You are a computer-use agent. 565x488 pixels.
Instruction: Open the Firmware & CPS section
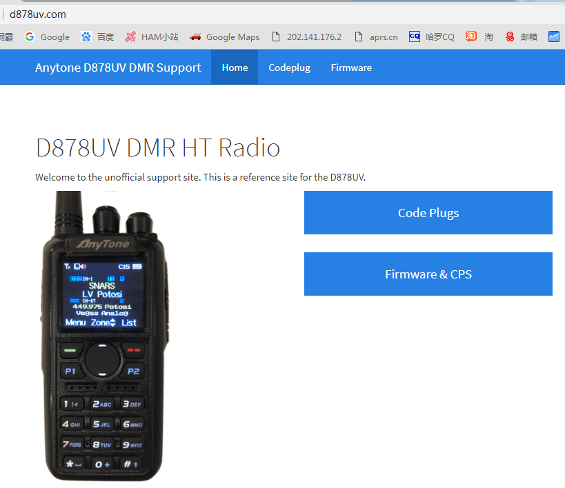coord(428,274)
